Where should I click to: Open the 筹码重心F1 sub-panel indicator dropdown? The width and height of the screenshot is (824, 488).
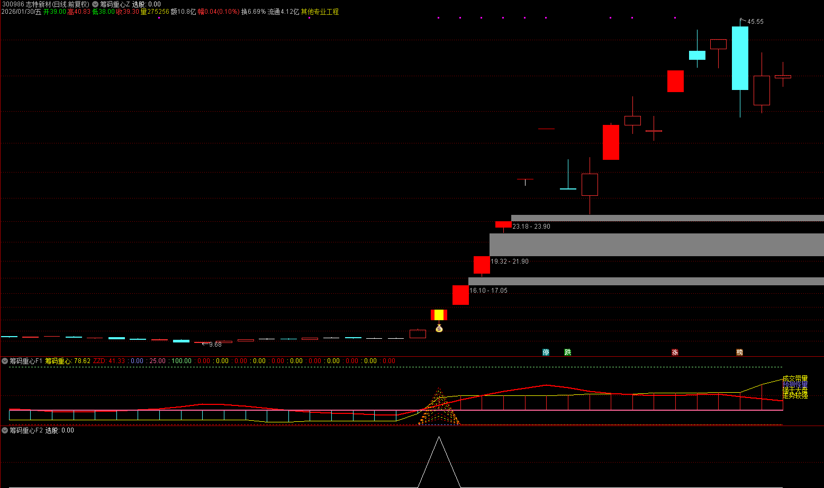(x=5, y=361)
